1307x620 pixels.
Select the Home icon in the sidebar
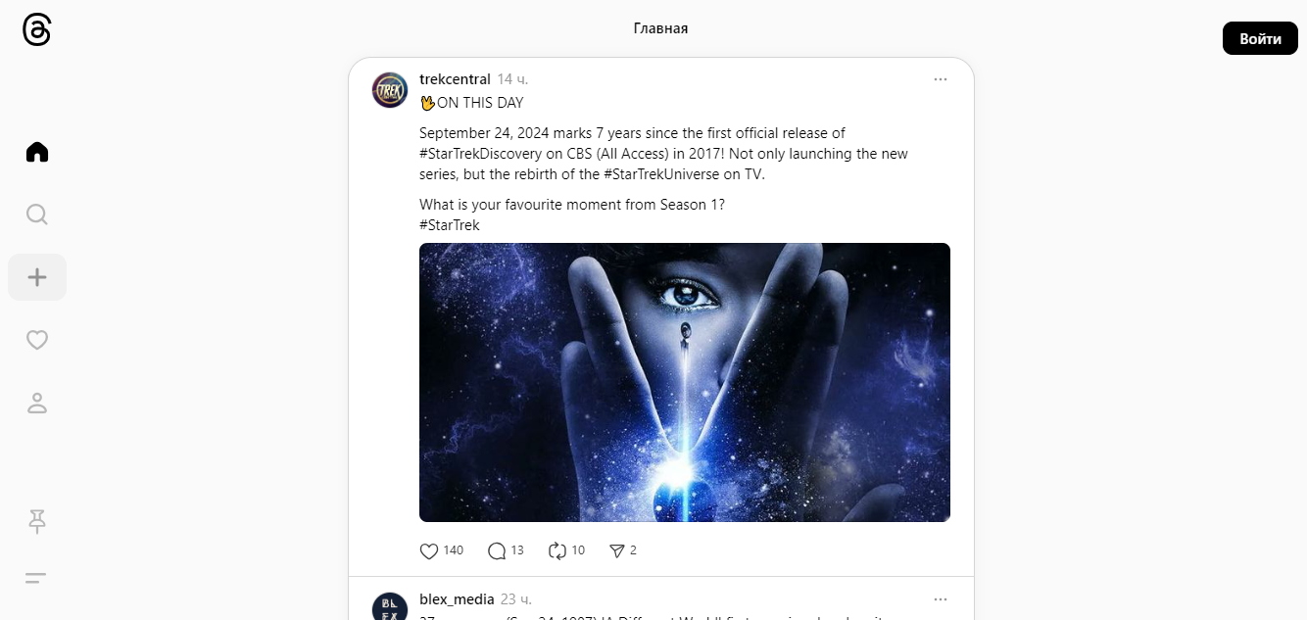[36, 151]
